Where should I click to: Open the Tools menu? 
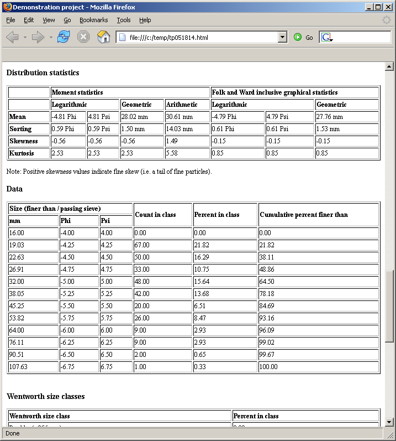click(x=124, y=20)
